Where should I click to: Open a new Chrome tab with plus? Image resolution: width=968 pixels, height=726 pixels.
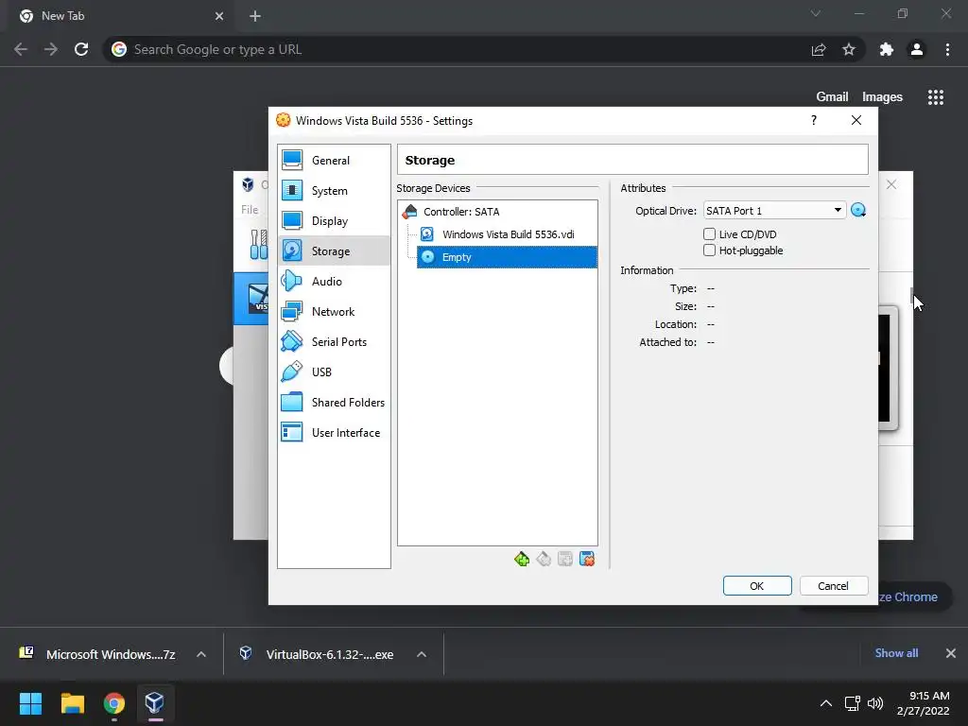click(255, 16)
